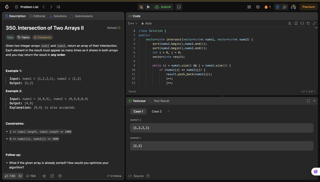
Task: Switch to the Editorial tab
Action: pos(37,16)
